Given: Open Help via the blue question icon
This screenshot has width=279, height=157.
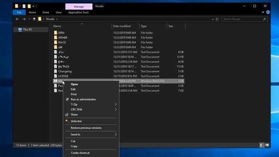Looking at the screenshot, I should pos(268,12).
